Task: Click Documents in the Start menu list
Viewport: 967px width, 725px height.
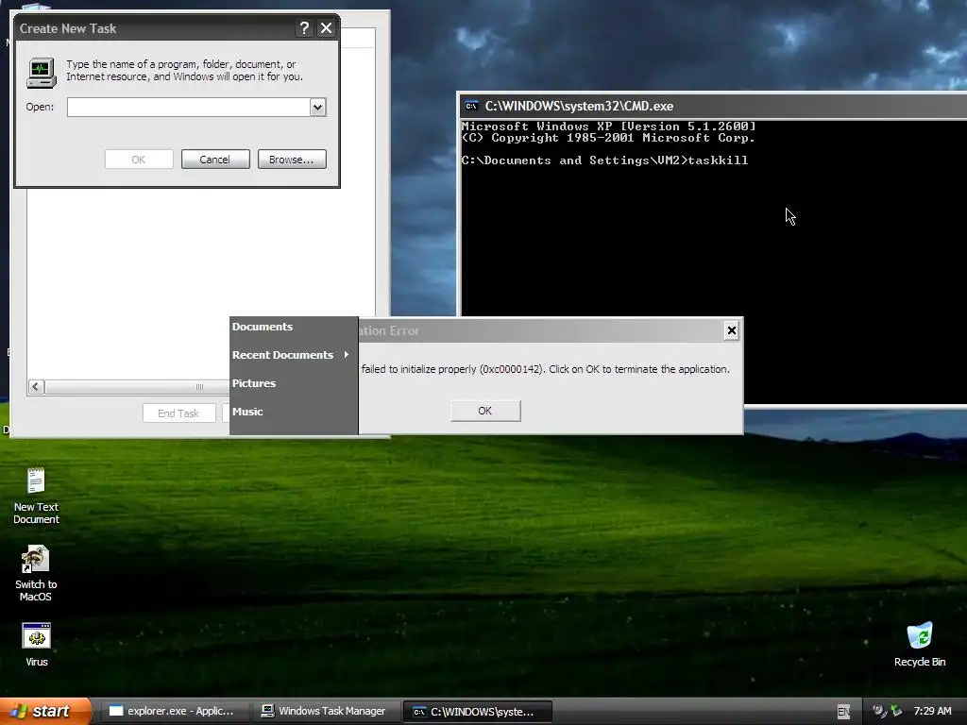Action: point(263,327)
